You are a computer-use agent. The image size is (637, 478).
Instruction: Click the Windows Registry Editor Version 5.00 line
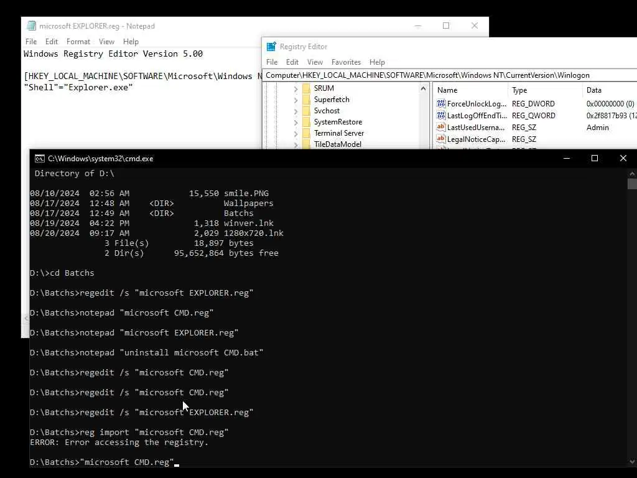click(113, 54)
